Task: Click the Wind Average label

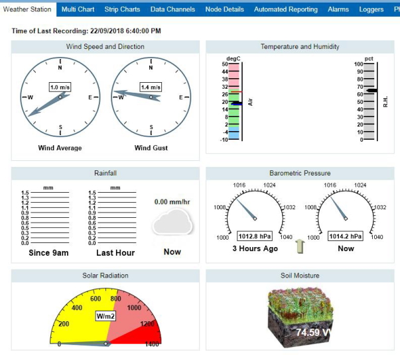Action: pyautogui.click(x=60, y=148)
